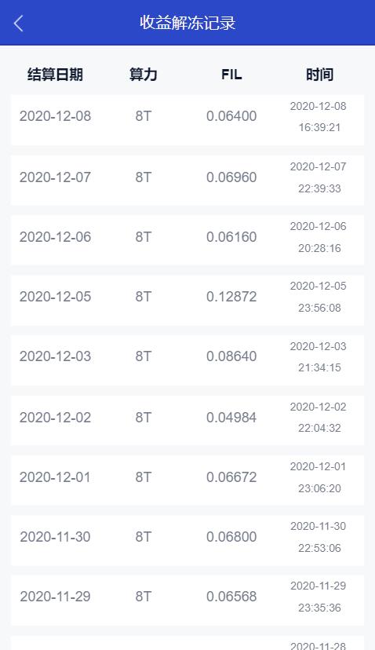Click the 0.04984 FIL value
The height and width of the screenshot is (650, 375).
231,418
